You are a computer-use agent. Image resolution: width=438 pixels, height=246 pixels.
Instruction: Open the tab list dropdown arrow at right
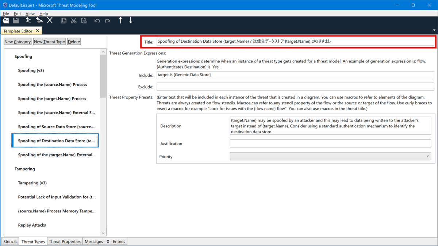(434, 30)
